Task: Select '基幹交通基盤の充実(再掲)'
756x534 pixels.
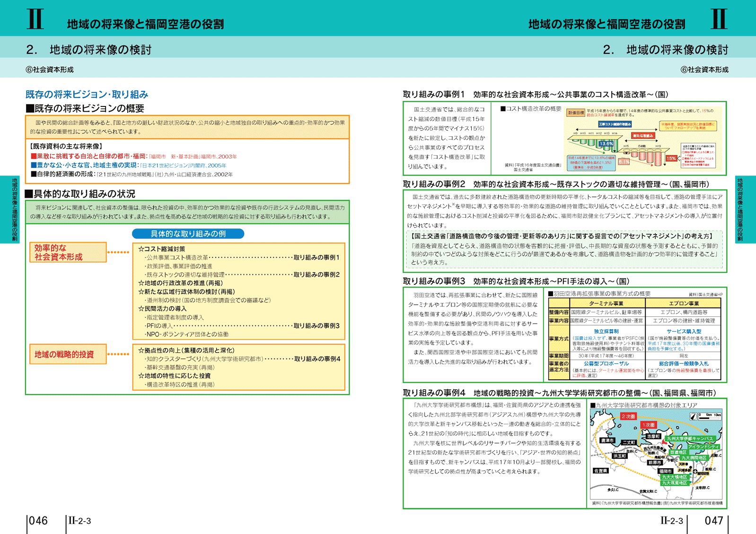Action: (x=179, y=368)
